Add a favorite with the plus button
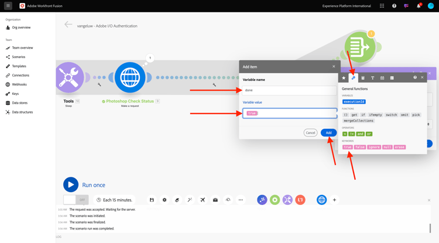 (x=334, y=200)
